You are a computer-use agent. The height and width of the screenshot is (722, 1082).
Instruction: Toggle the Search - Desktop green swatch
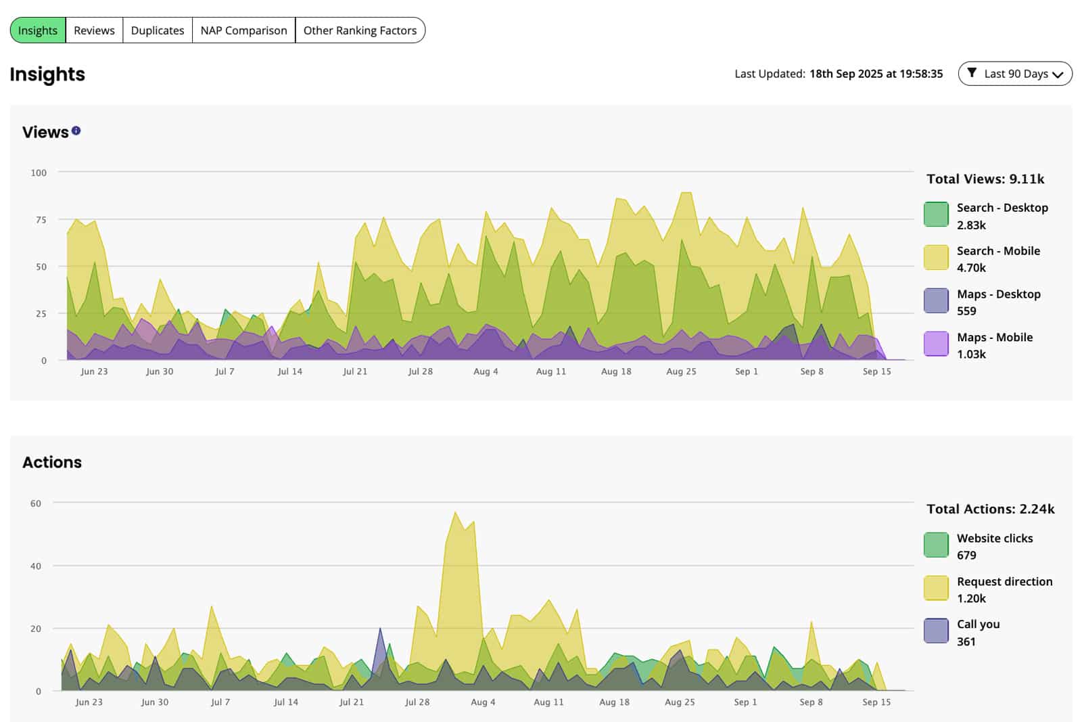(936, 215)
